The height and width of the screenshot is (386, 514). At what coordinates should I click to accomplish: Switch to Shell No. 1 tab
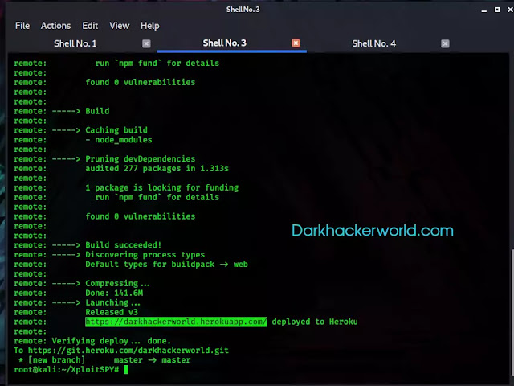point(75,43)
